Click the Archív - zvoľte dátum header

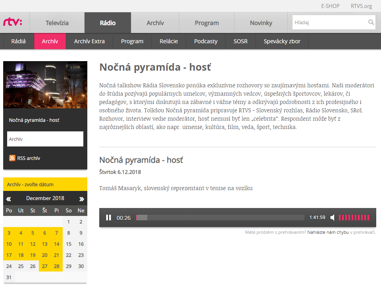[45, 185]
